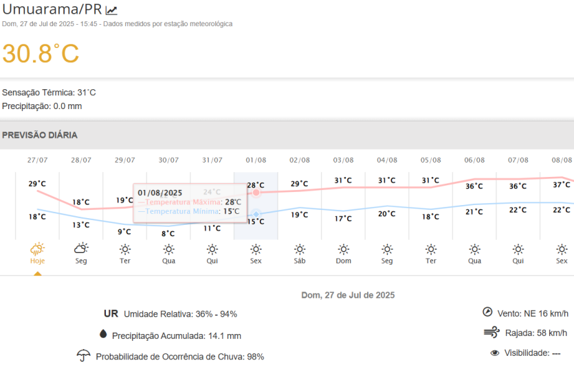Select the Qui 07/08 forecast day icon
The image size is (574, 382).
coord(518,249)
